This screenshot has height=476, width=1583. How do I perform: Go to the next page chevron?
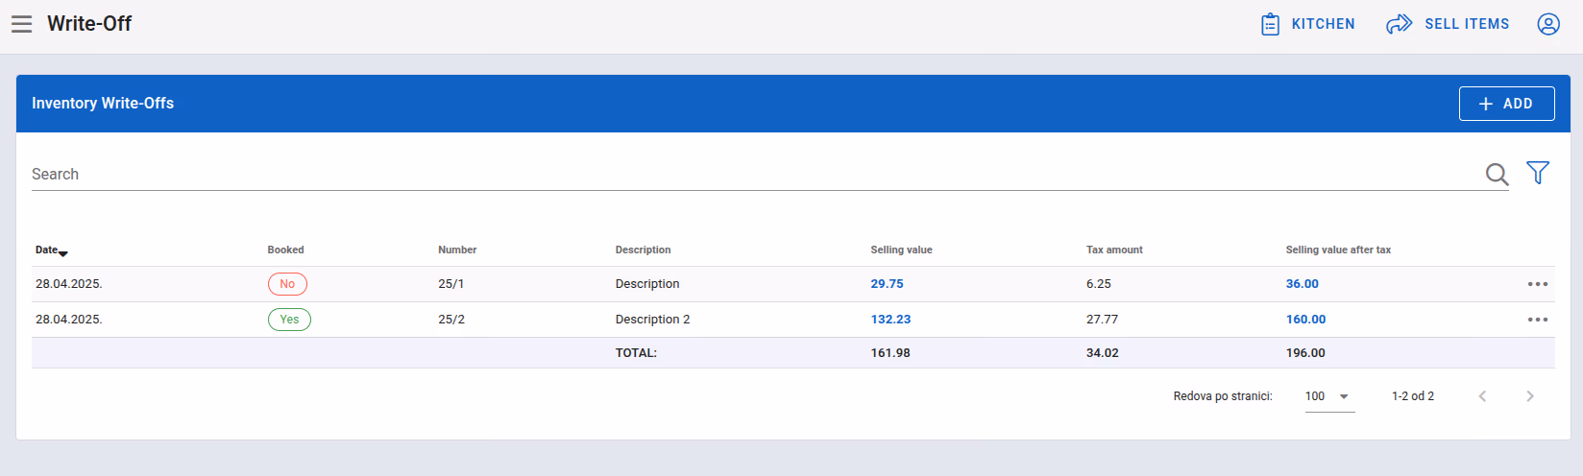click(1530, 396)
